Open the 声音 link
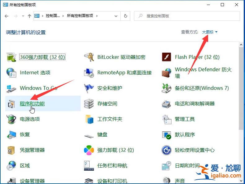This screenshot has width=245, height=184. (x=180, y=181)
